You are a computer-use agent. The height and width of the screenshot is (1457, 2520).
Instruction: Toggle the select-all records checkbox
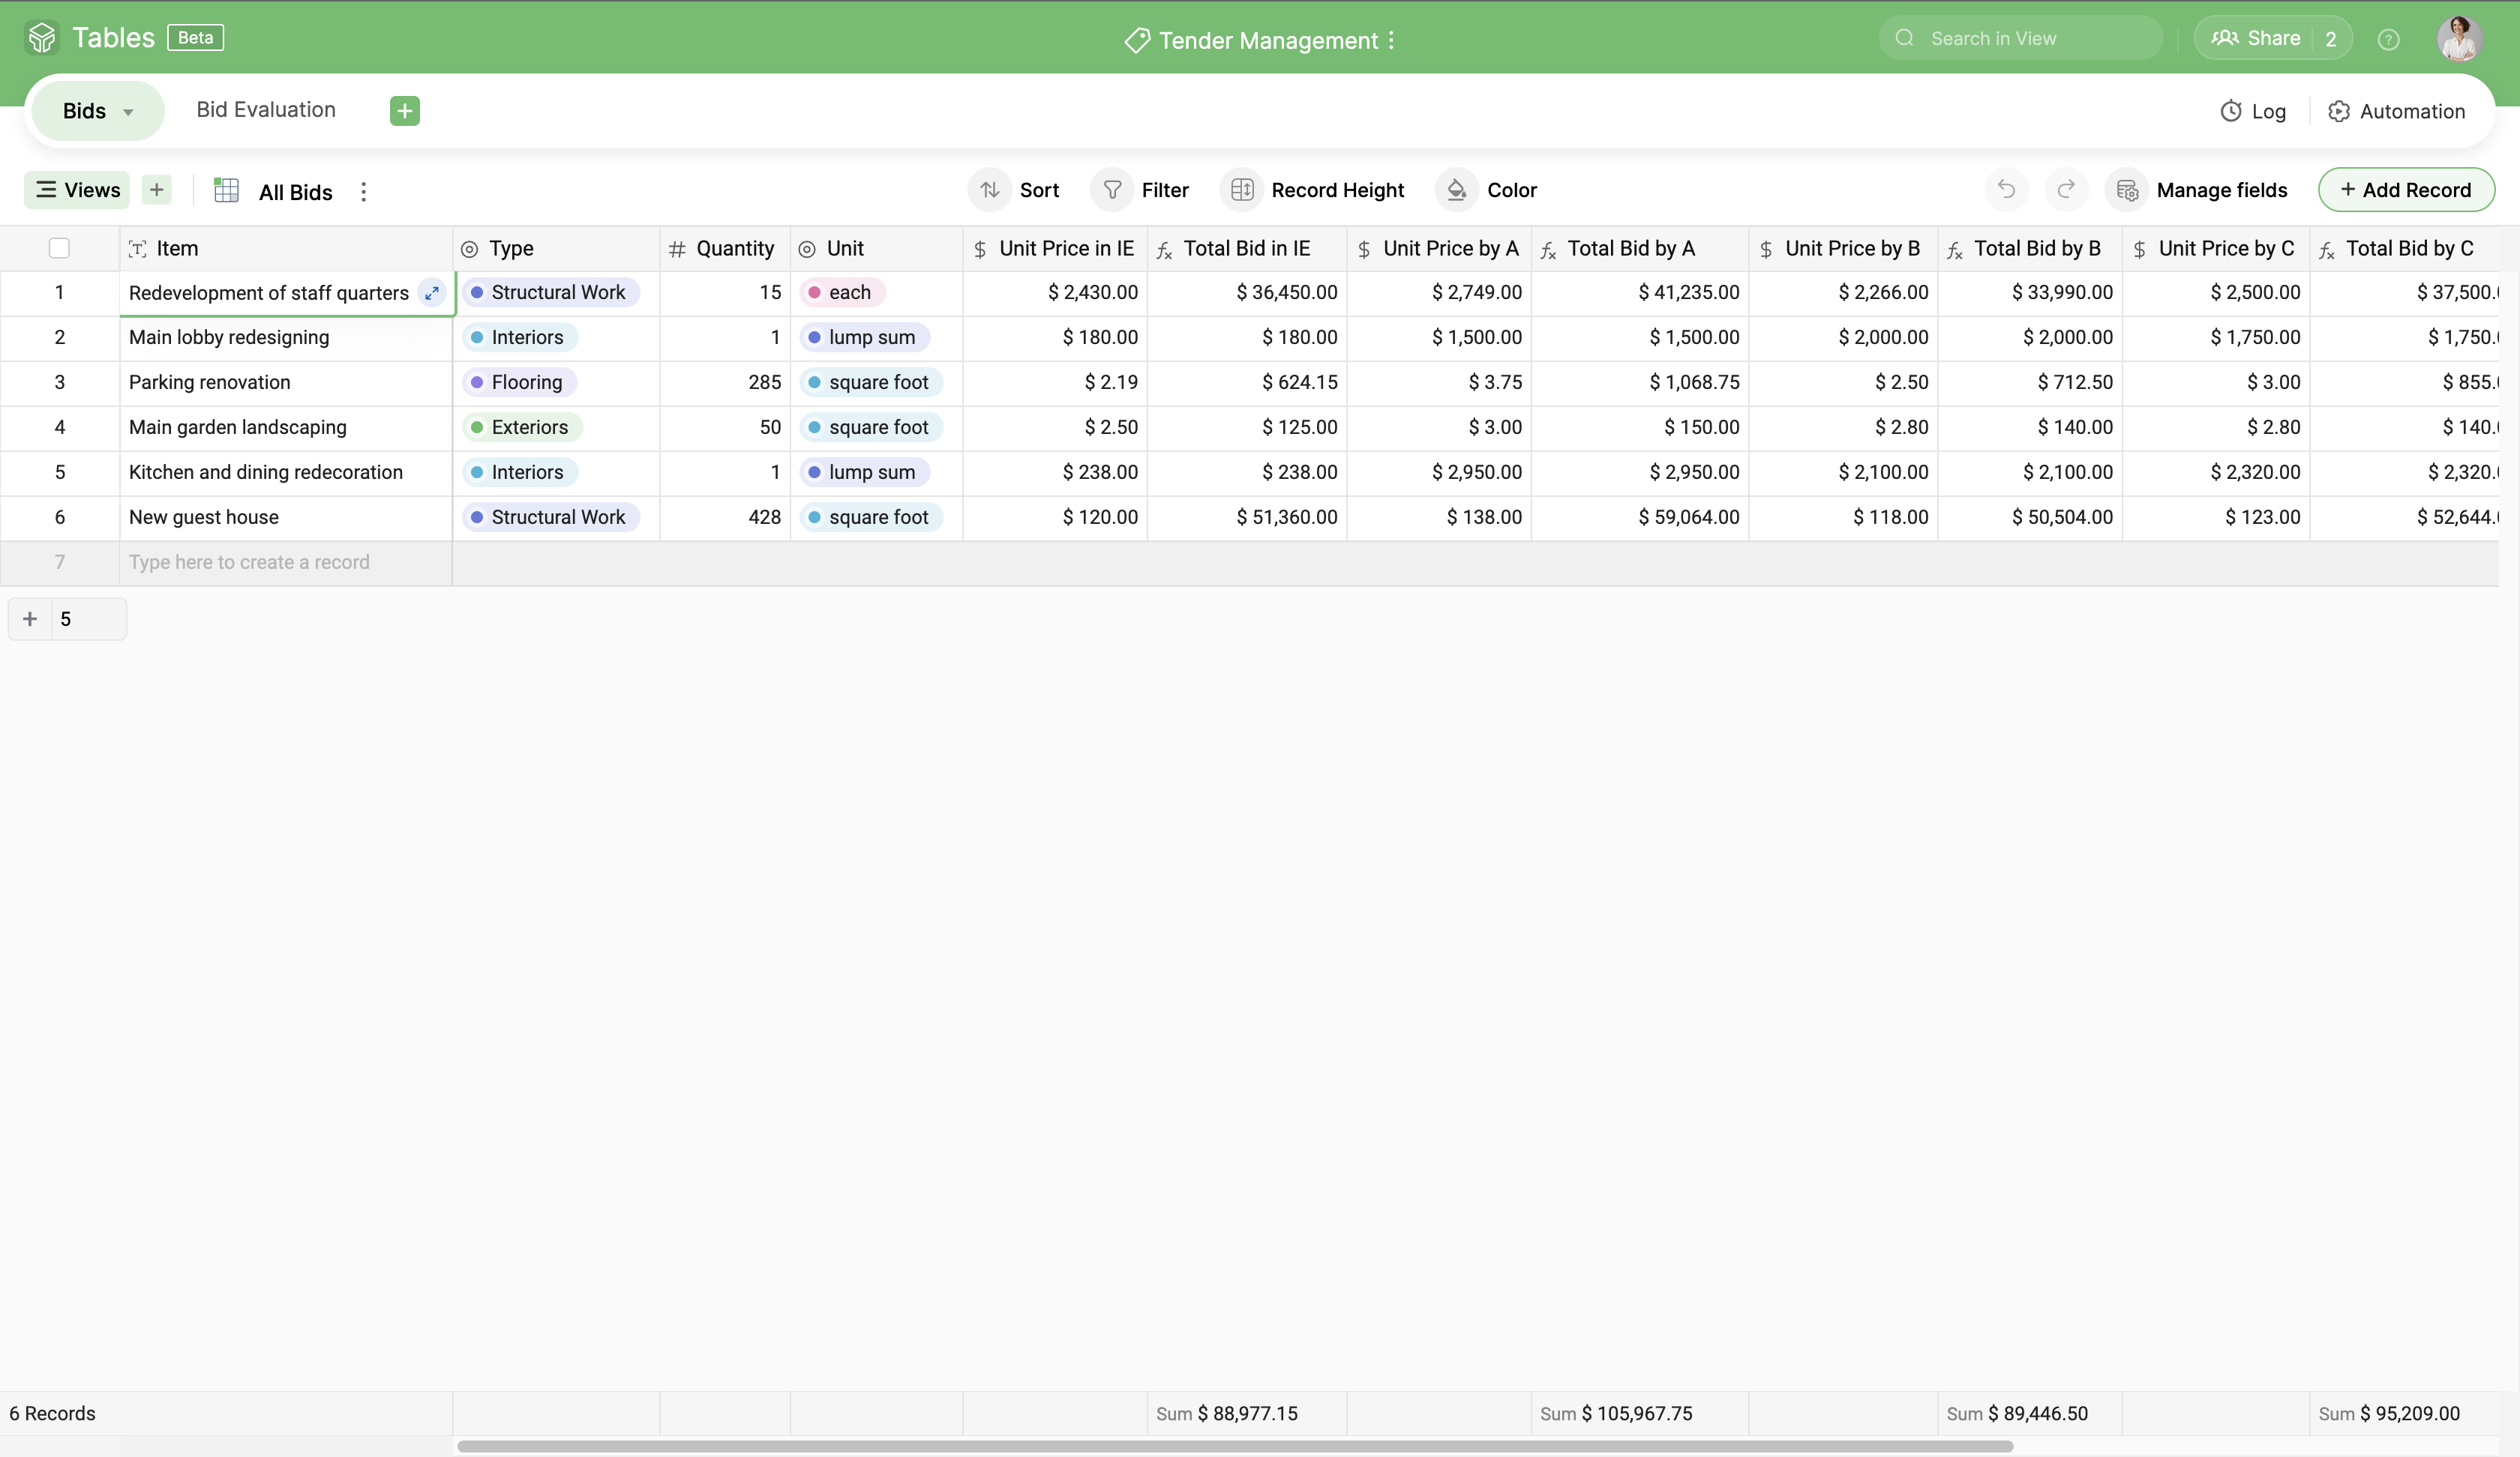(59, 248)
